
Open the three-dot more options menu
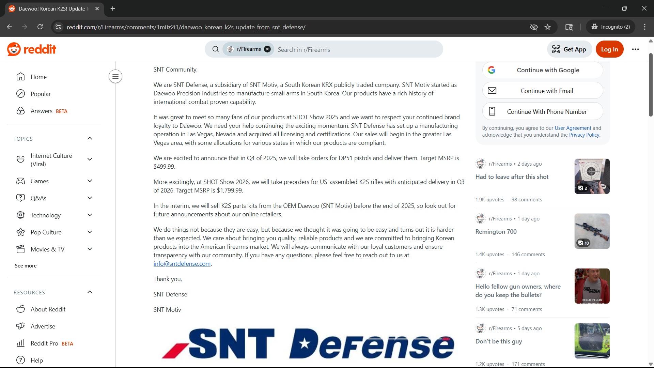click(636, 49)
